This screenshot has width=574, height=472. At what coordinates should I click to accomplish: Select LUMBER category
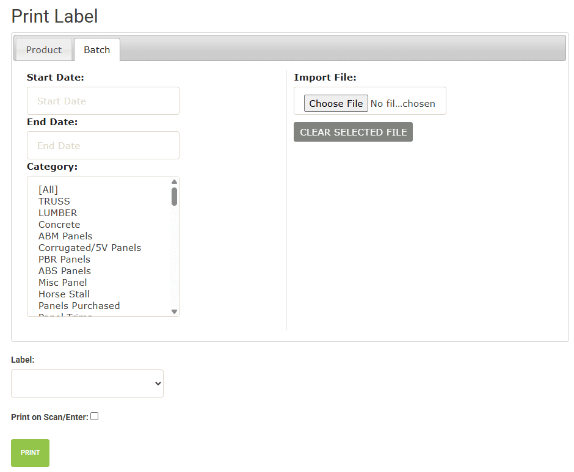(57, 212)
